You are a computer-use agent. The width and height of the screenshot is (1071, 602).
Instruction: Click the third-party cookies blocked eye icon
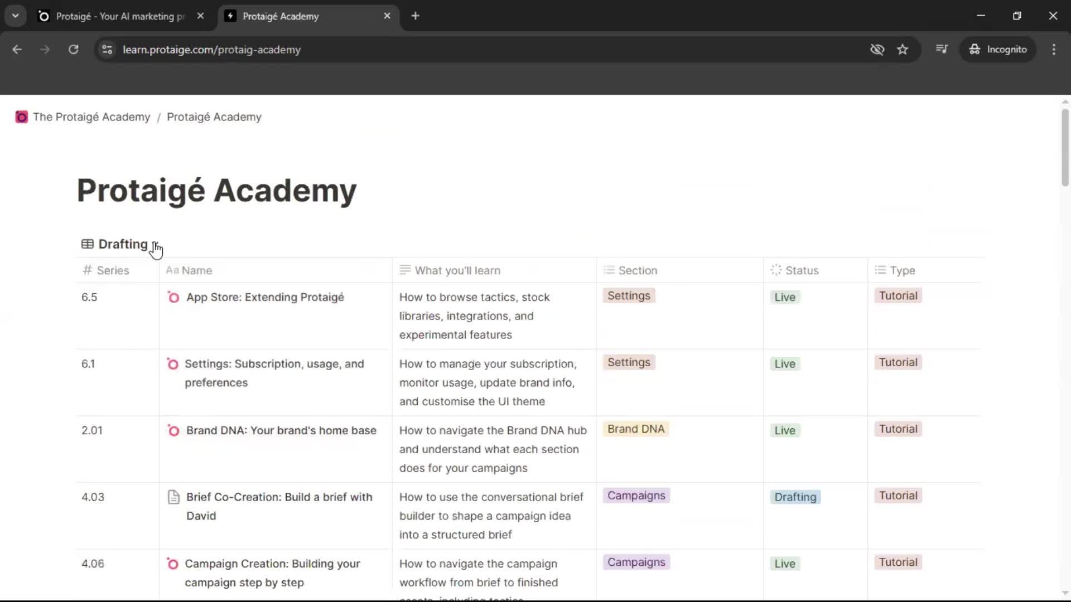877,49
